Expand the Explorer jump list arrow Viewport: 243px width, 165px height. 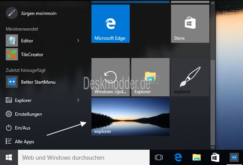tap(78, 100)
